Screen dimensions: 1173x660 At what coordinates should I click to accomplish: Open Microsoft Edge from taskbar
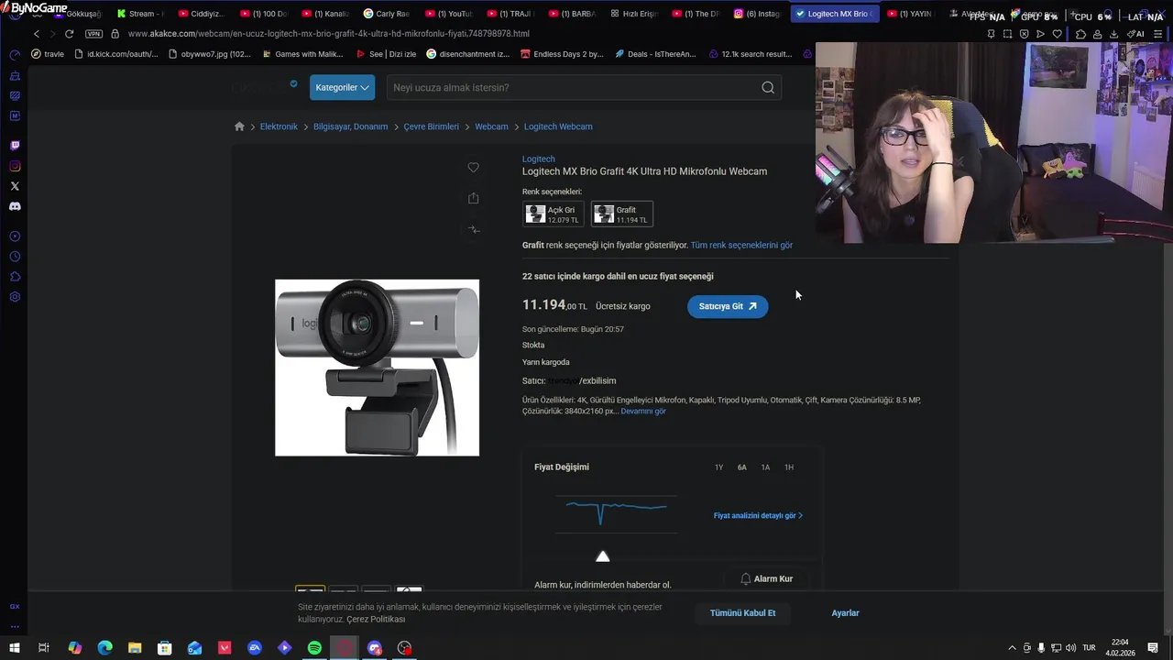coord(104,648)
